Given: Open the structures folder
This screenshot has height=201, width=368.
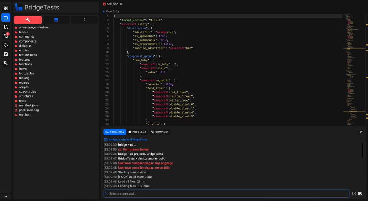Looking at the screenshot, I should (24, 96).
